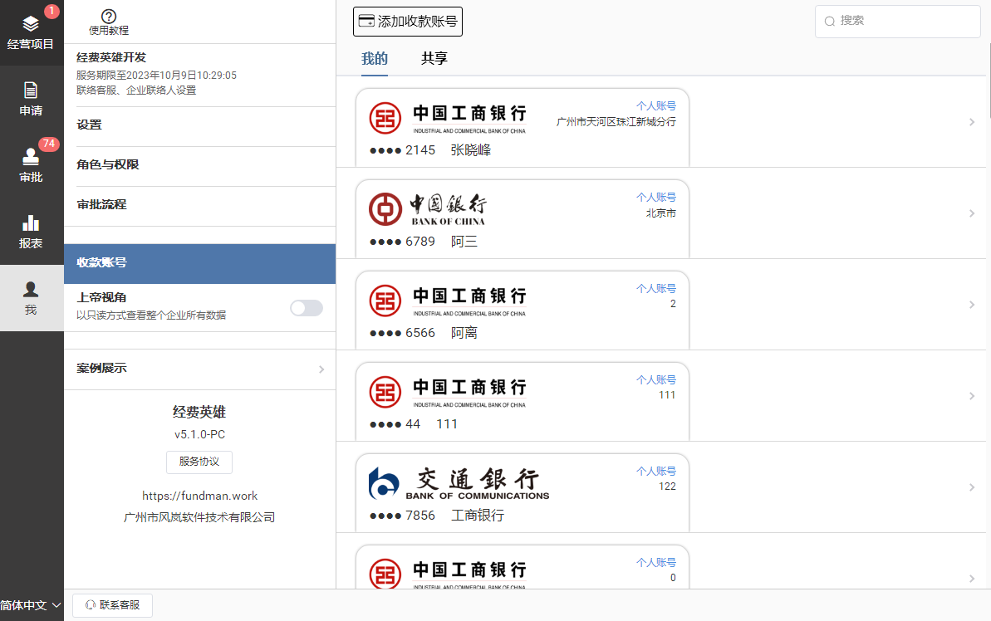Click 广州市风岚软件技术有限公司 text
The image size is (991, 621).
199,517
